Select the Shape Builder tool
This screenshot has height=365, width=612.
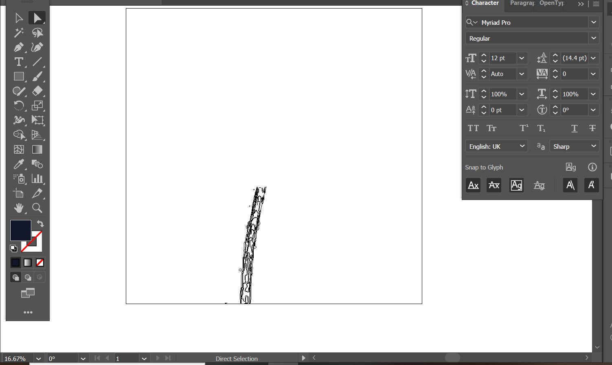point(19,135)
